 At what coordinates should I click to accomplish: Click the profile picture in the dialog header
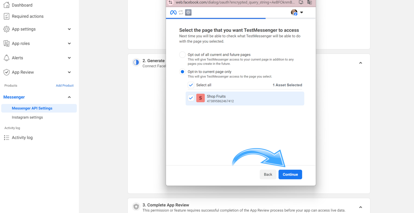[x=294, y=12]
